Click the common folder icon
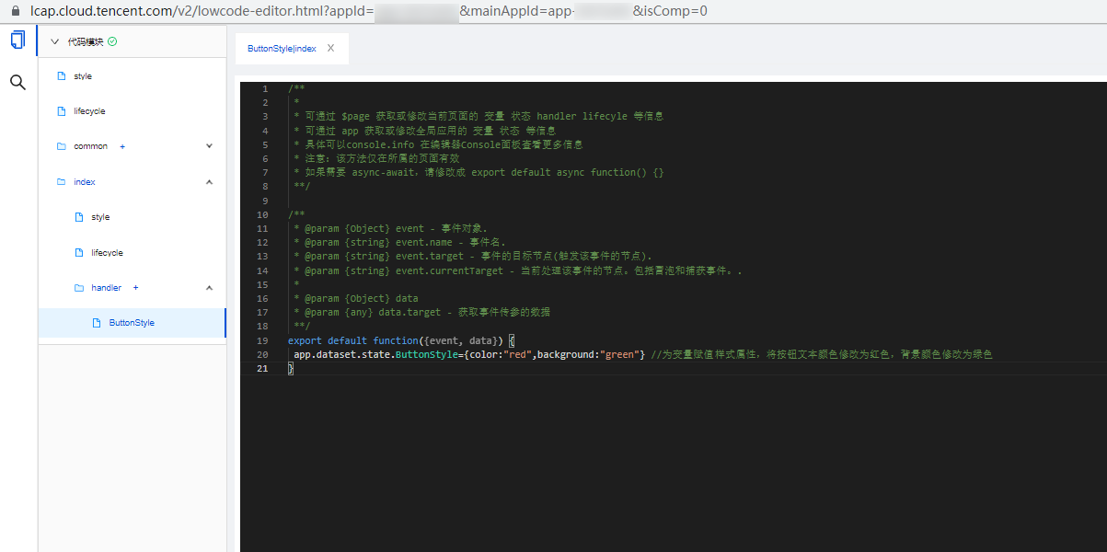Screen dimensions: 1107x552 pos(62,146)
